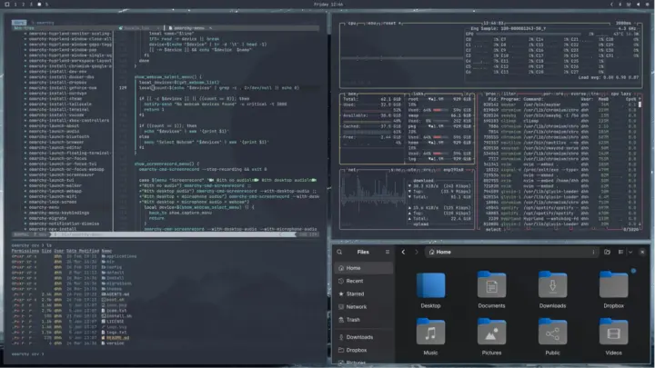Viewport: 655px width, 368px height.
Task: Click the bluetooth icon in the top bar
Action: pyautogui.click(x=620, y=5)
